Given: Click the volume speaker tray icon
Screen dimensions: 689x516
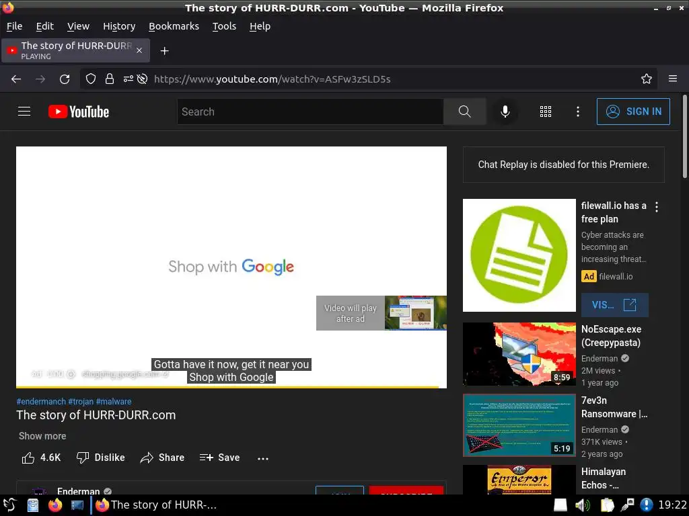Looking at the screenshot, I should pyautogui.click(x=582, y=505).
